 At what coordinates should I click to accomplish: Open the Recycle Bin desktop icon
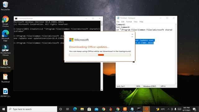5,6
